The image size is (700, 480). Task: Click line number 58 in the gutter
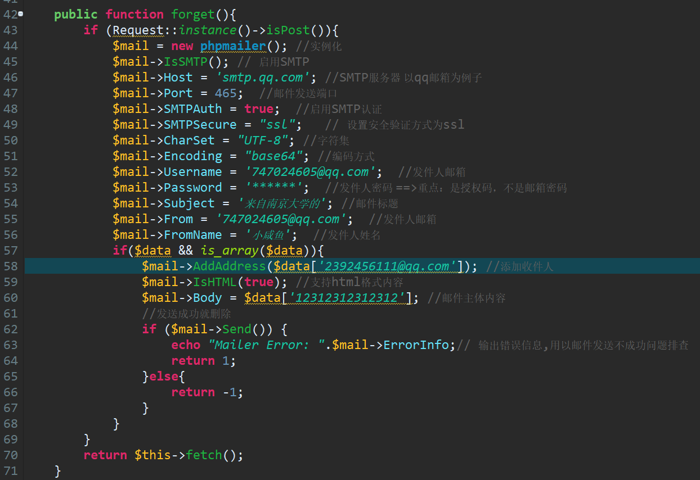11,266
